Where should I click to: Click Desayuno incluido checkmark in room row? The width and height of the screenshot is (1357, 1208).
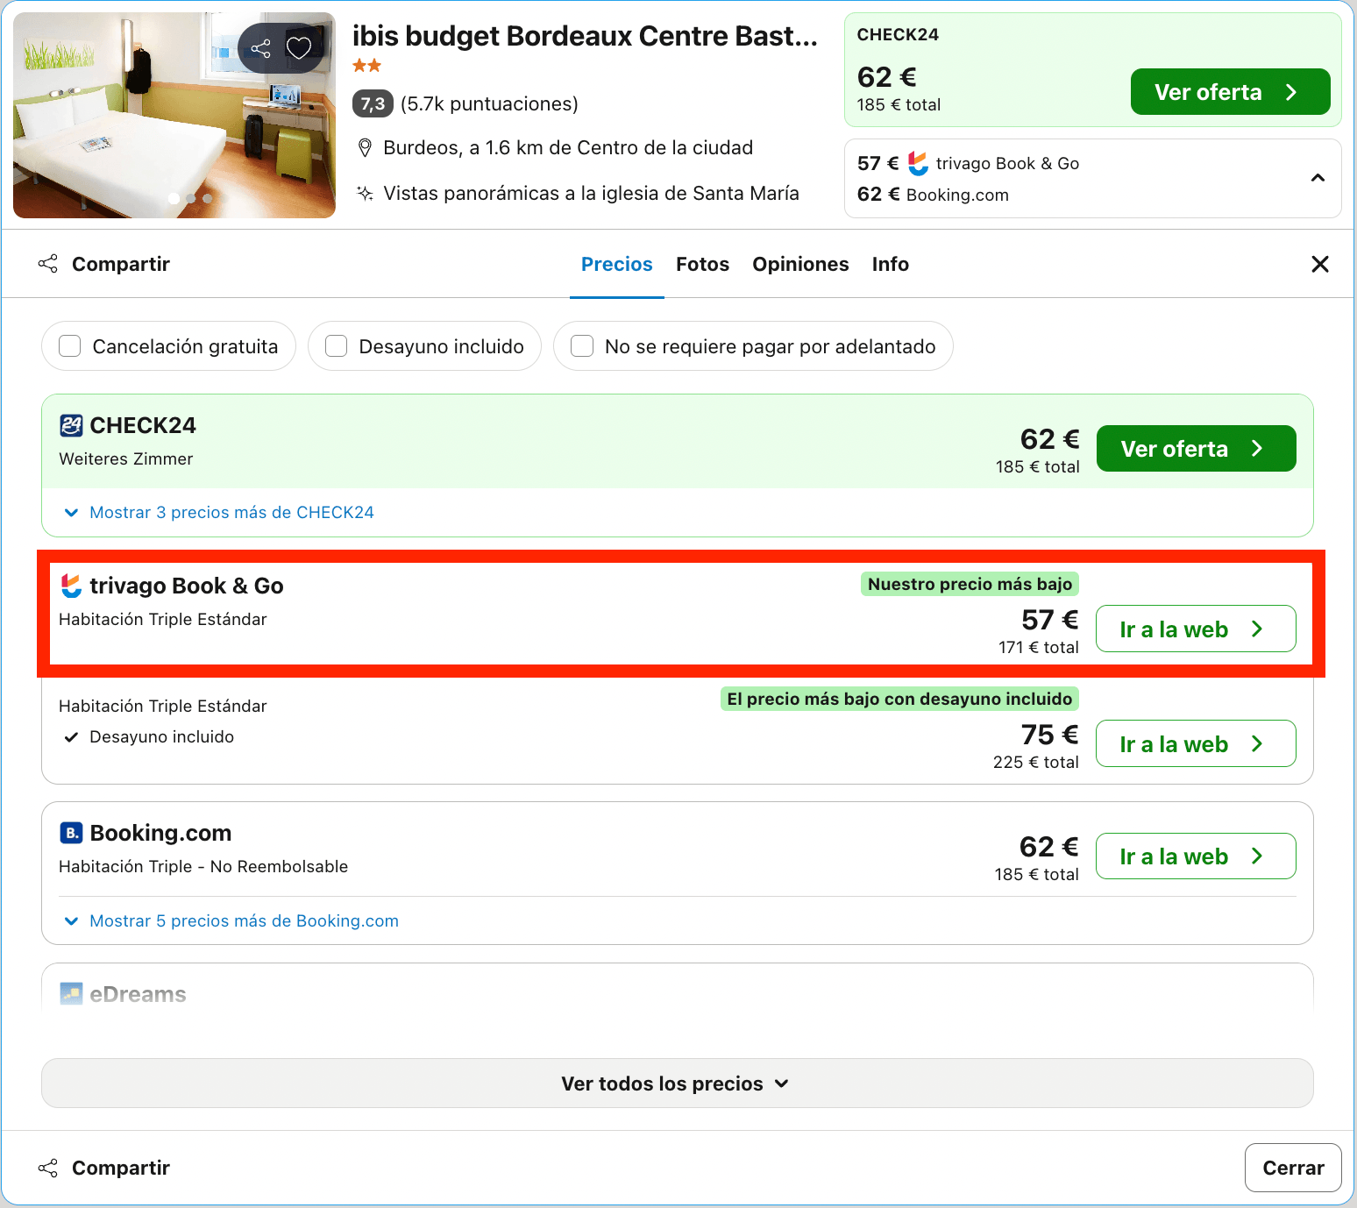click(x=71, y=737)
